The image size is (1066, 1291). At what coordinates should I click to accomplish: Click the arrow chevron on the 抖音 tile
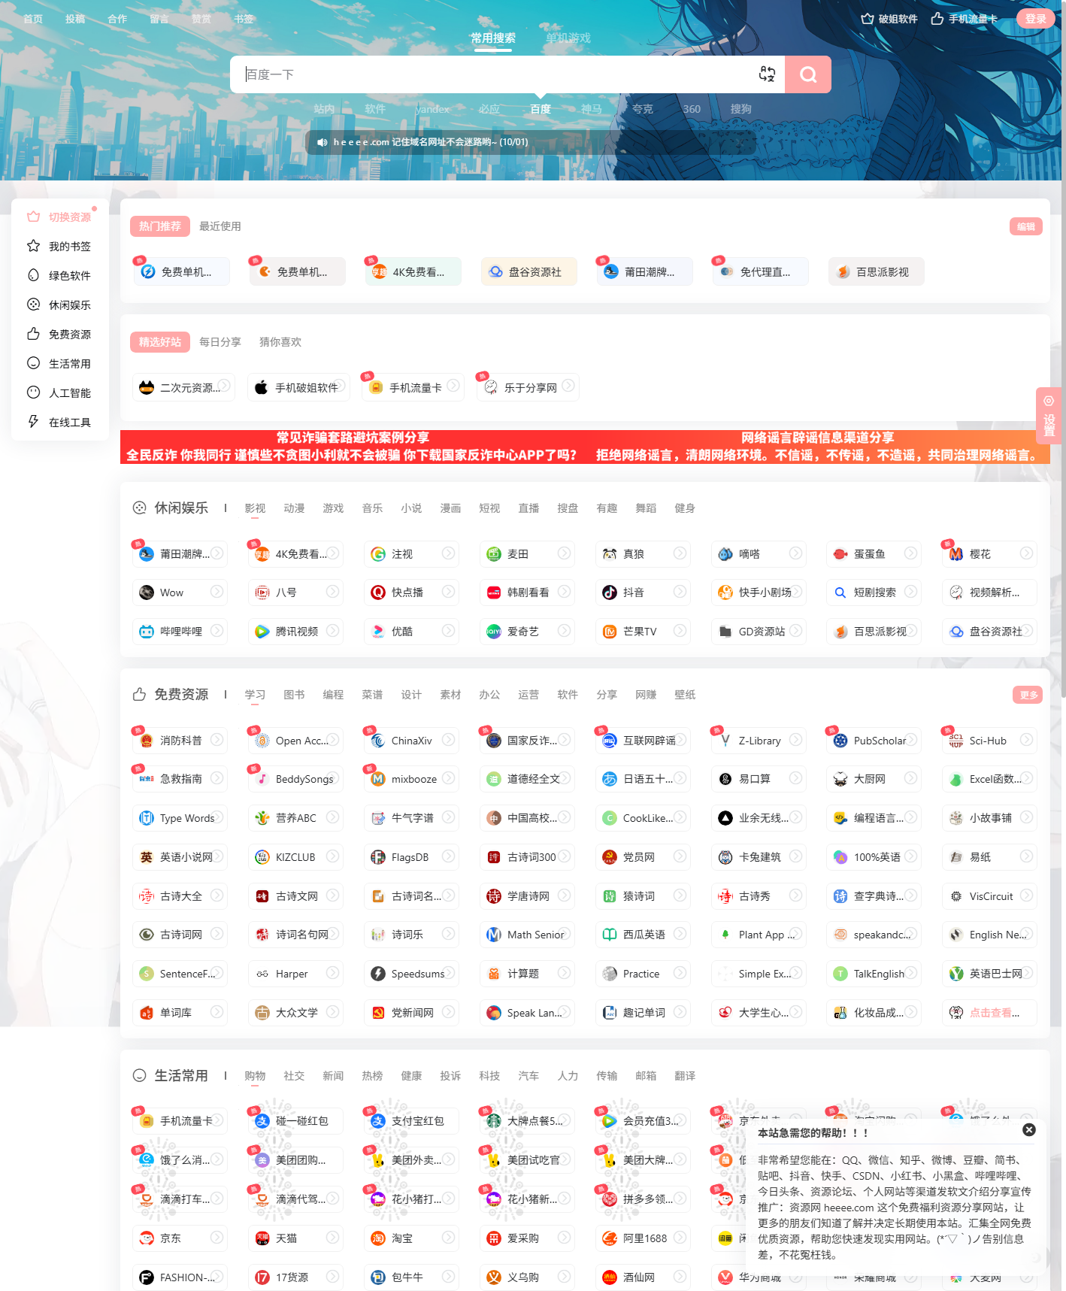coord(680,592)
